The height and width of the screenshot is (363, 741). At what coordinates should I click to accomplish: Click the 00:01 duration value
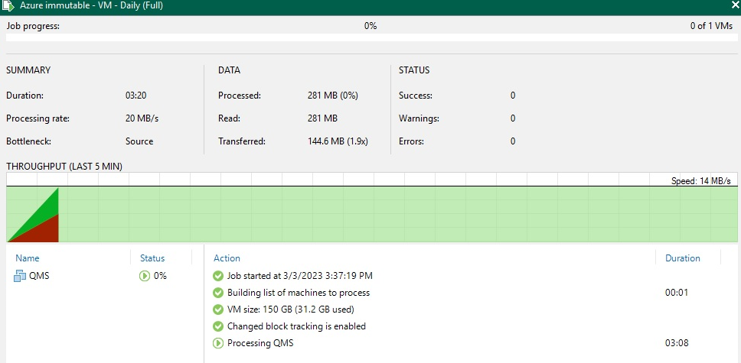[x=677, y=293]
